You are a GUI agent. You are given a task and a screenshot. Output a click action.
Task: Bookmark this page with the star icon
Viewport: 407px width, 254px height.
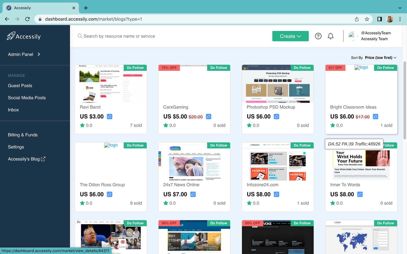point(367,19)
